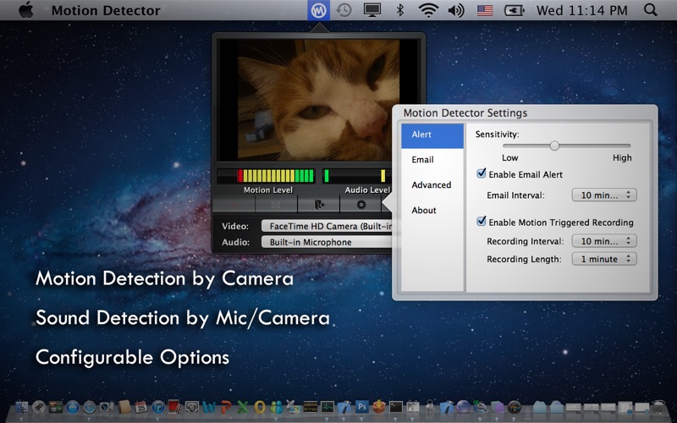This screenshot has width=677, height=423.
Task: Click the Motion Level meter
Action: 266,176
